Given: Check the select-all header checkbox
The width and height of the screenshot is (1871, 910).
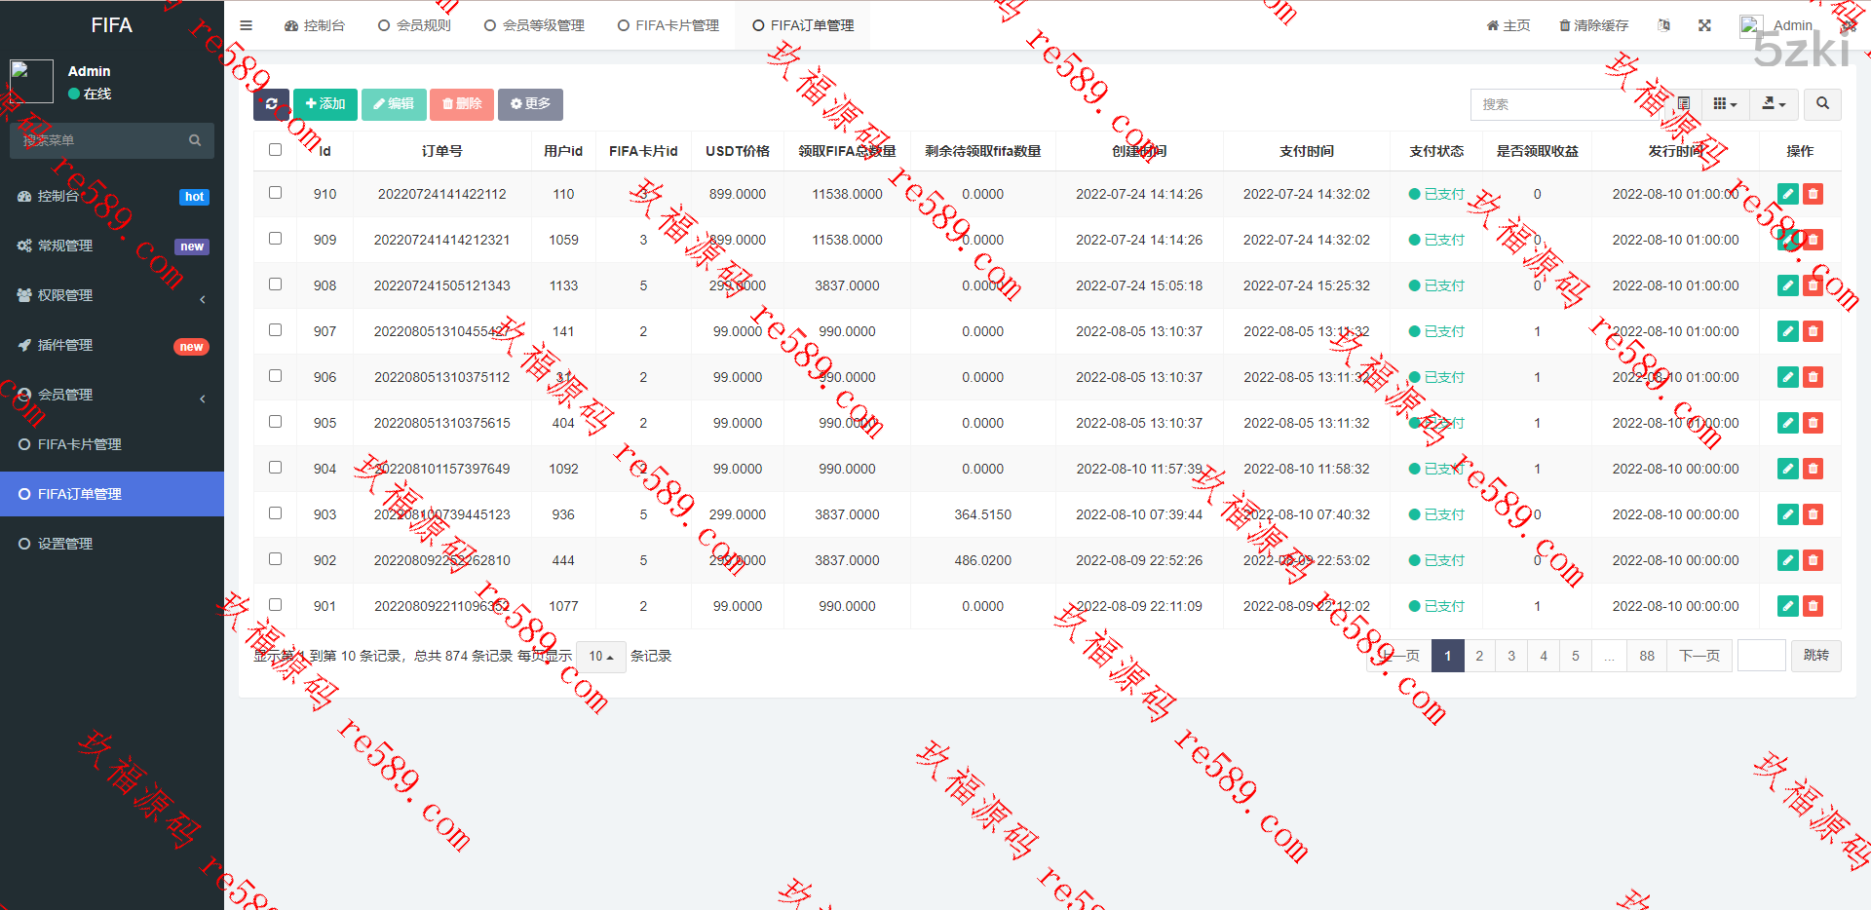Looking at the screenshot, I should pyautogui.click(x=275, y=150).
